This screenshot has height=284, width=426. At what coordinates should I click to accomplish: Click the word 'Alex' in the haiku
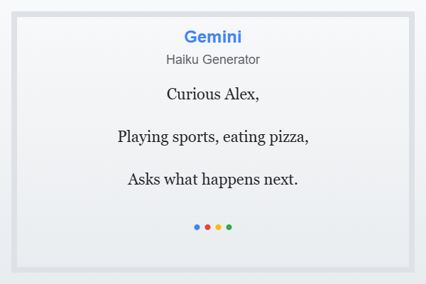[x=240, y=94]
